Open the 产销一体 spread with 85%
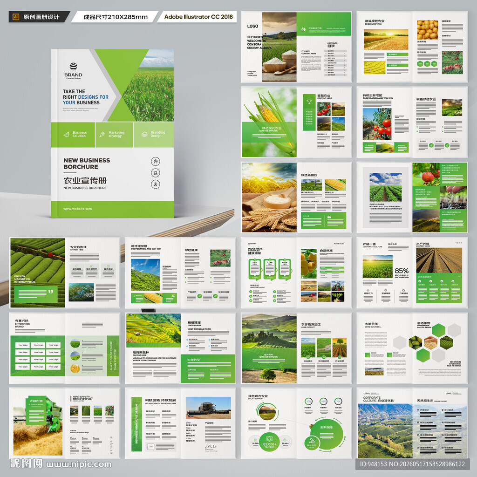The image size is (477, 477). point(412,273)
